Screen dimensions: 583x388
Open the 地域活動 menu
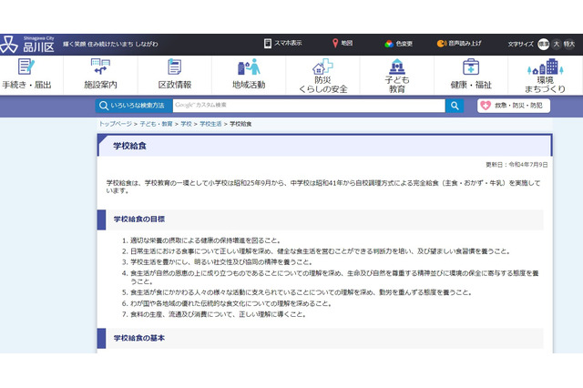click(x=249, y=75)
